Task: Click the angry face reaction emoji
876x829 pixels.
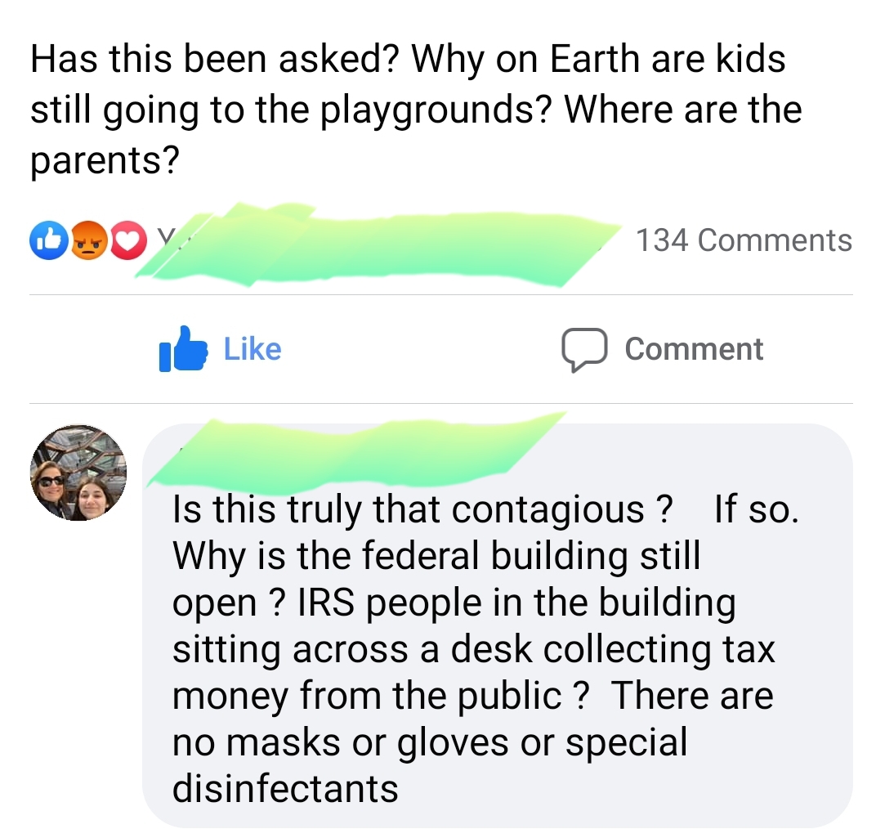Action: tap(89, 241)
